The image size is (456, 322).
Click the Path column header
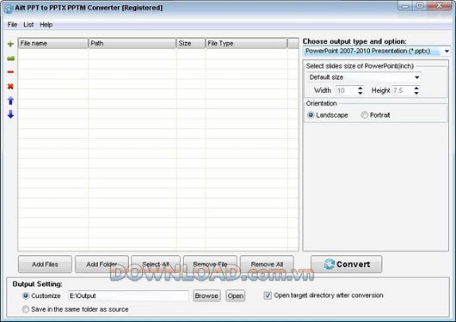click(132, 43)
